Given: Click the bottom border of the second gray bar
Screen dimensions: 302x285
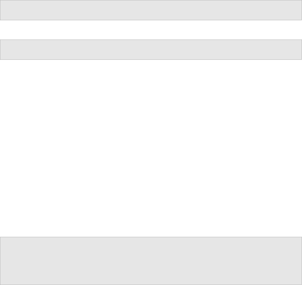Looking at the screenshot, I should [151, 59].
